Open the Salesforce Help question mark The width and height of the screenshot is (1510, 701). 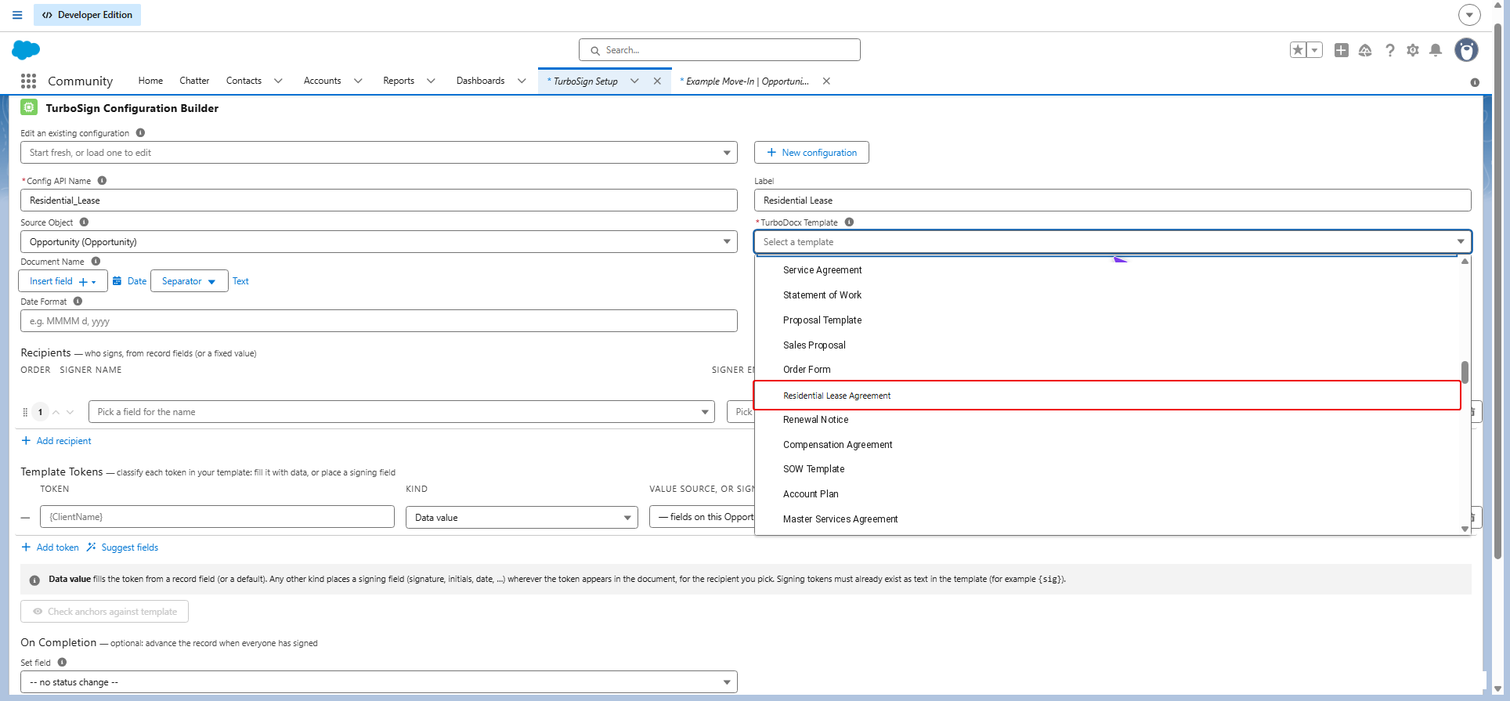[x=1389, y=50]
